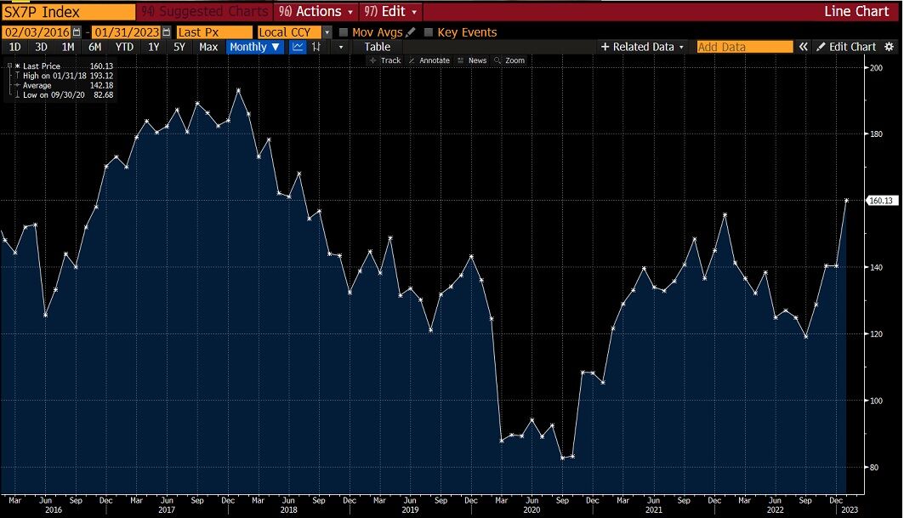Select the bar/candle chart type icon
The image size is (904, 518).
pyautogui.click(x=316, y=48)
